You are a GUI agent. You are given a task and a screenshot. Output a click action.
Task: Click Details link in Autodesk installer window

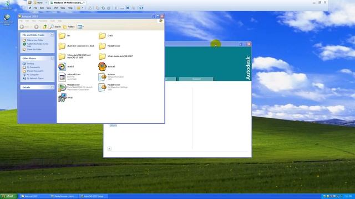click(113, 125)
